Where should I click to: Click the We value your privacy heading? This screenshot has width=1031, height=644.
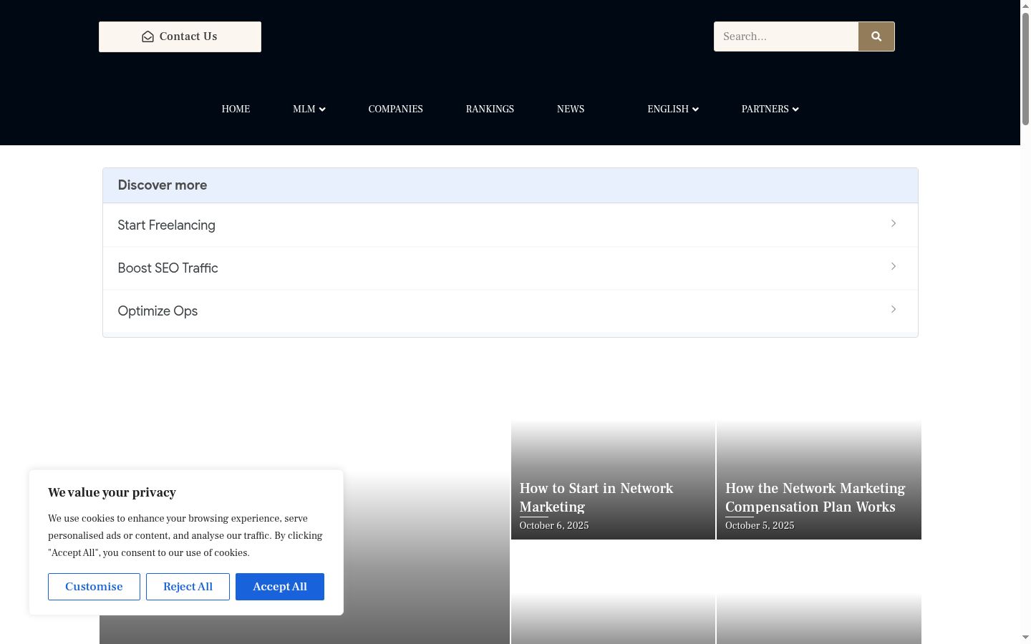pyautogui.click(x=112, y=492)
